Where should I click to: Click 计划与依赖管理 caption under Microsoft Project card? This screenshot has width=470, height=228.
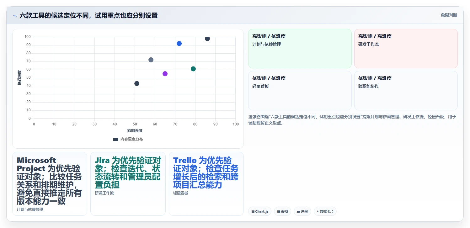[x=30, y=209]
